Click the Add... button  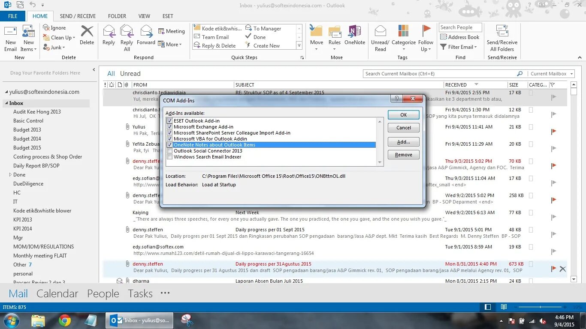(x=404, y=142)
